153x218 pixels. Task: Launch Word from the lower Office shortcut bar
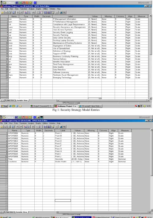point(16,117)
